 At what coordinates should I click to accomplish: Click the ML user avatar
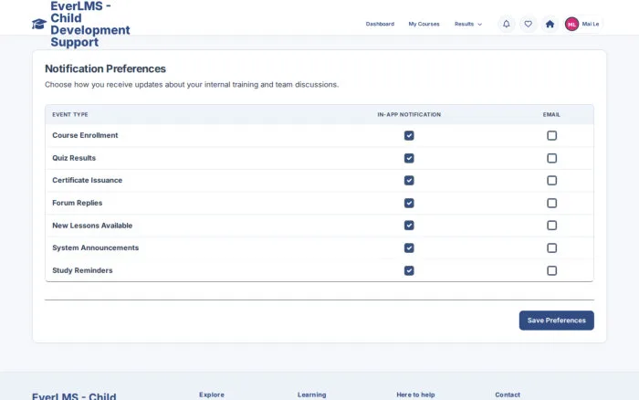(x=571, y=24)
